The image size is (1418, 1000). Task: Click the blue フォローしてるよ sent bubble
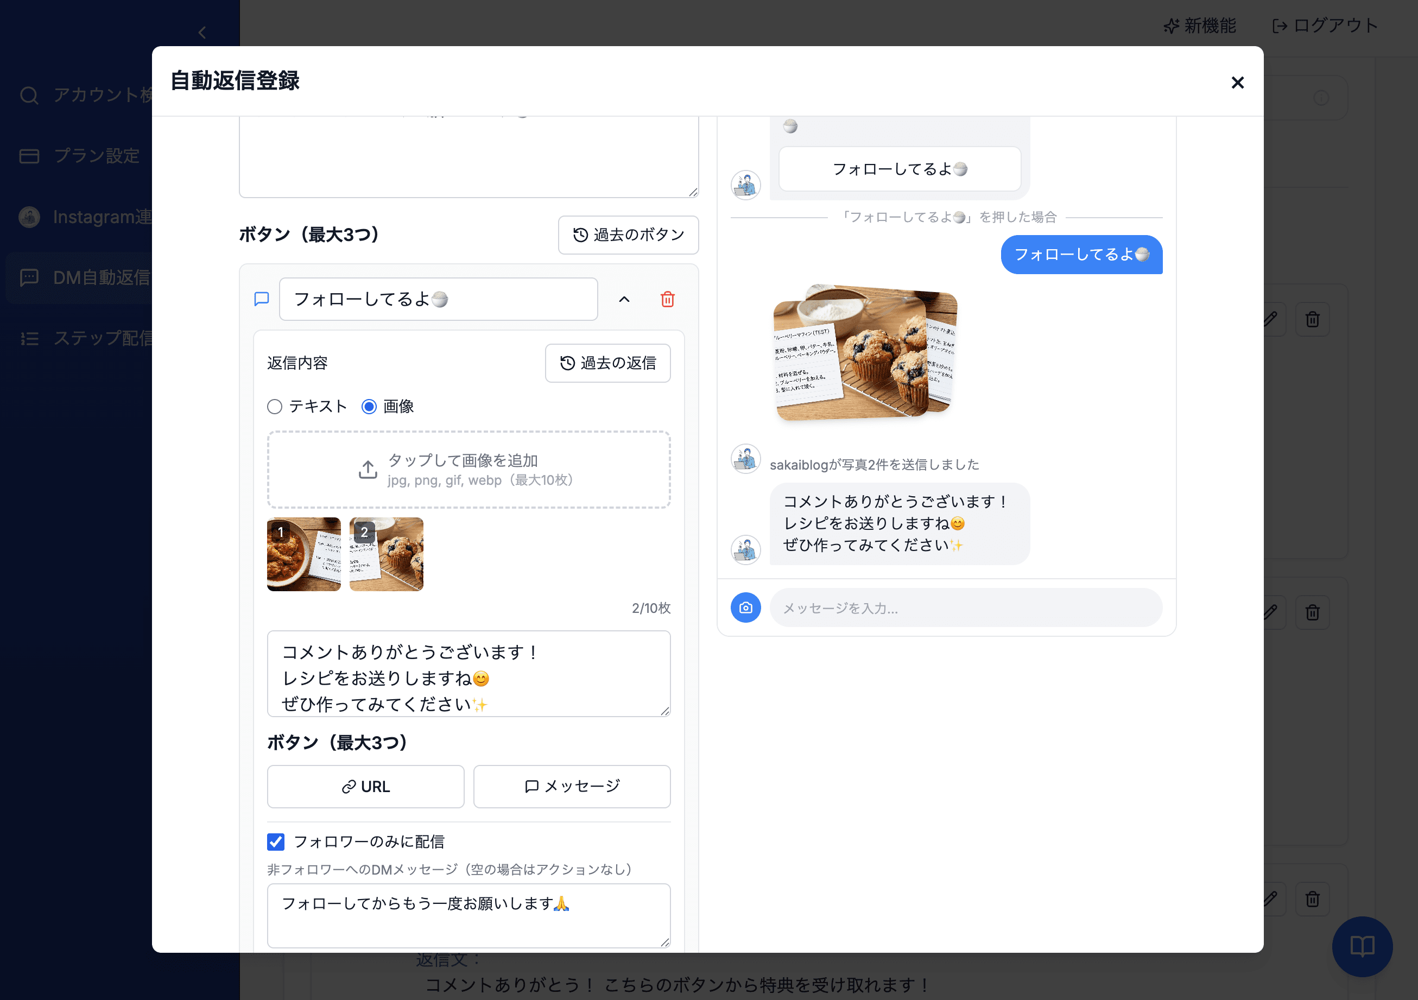[1081, 255]
